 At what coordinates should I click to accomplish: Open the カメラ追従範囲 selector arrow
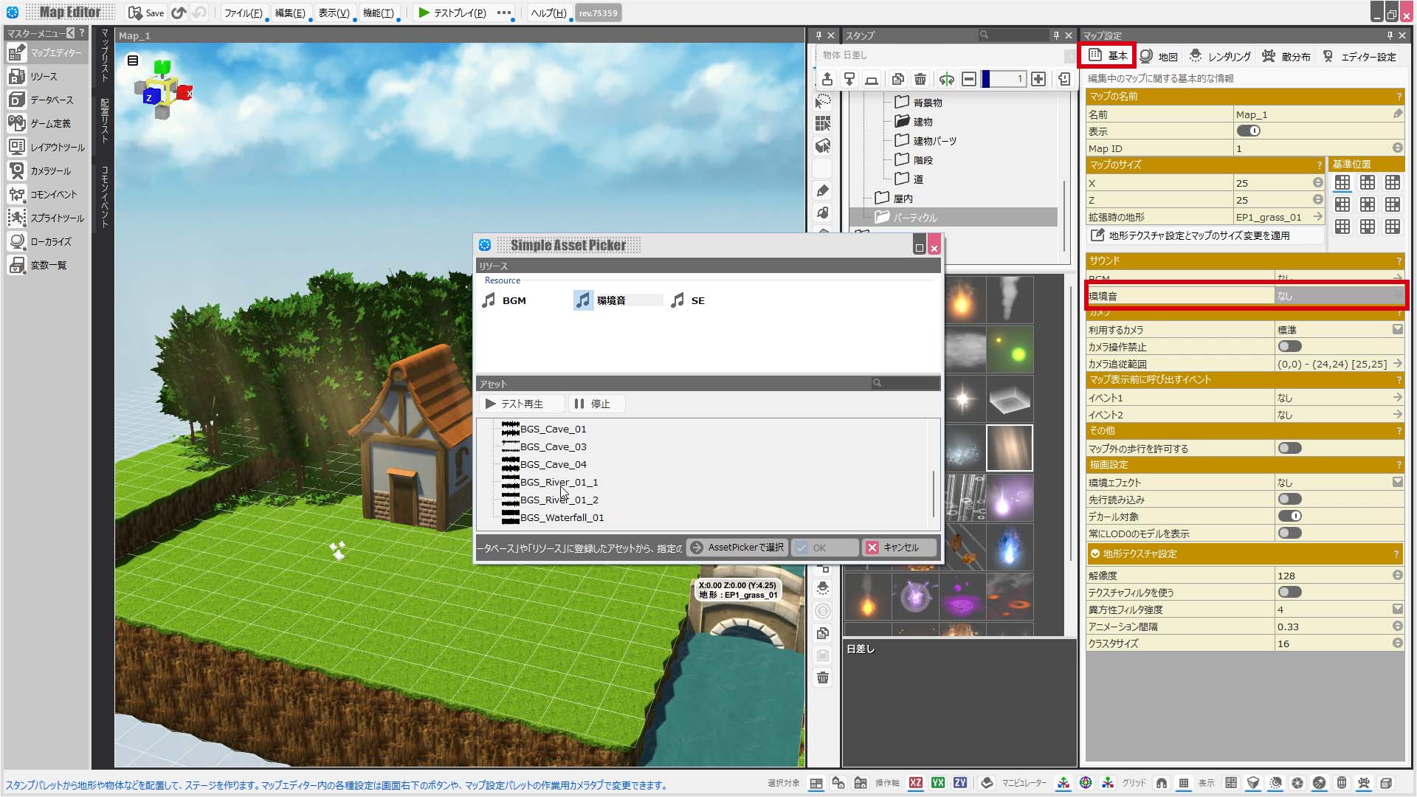[1398, 364]
